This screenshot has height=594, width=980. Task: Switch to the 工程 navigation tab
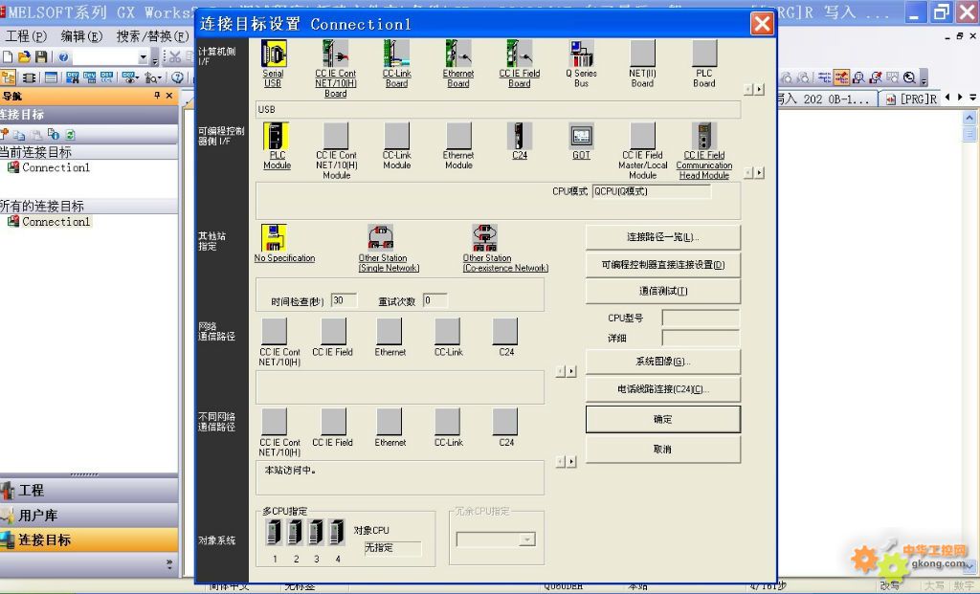coord(89,491)
